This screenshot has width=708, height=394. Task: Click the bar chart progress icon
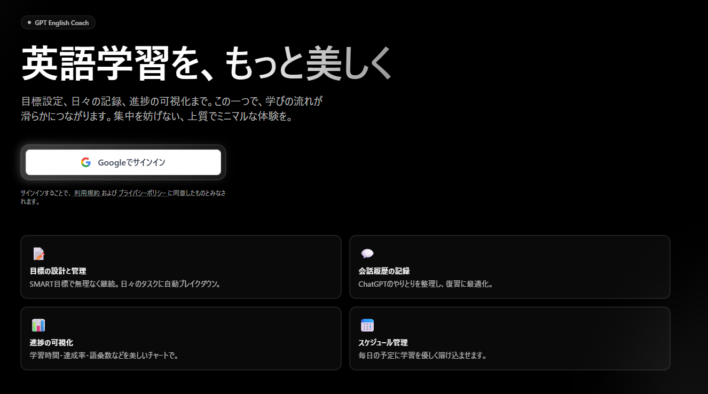click(38, 325)
